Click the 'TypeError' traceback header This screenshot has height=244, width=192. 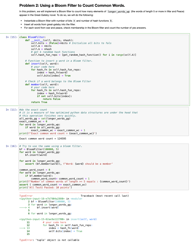(x=26, y=196)
